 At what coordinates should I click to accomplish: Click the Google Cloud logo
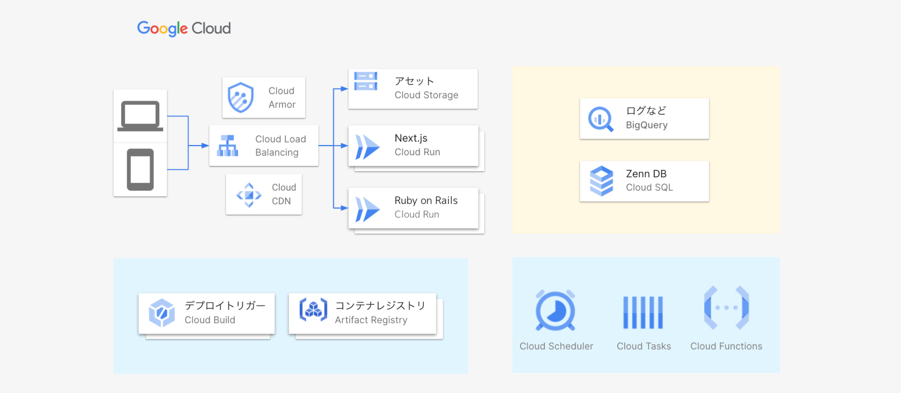(x=184, y=28)
